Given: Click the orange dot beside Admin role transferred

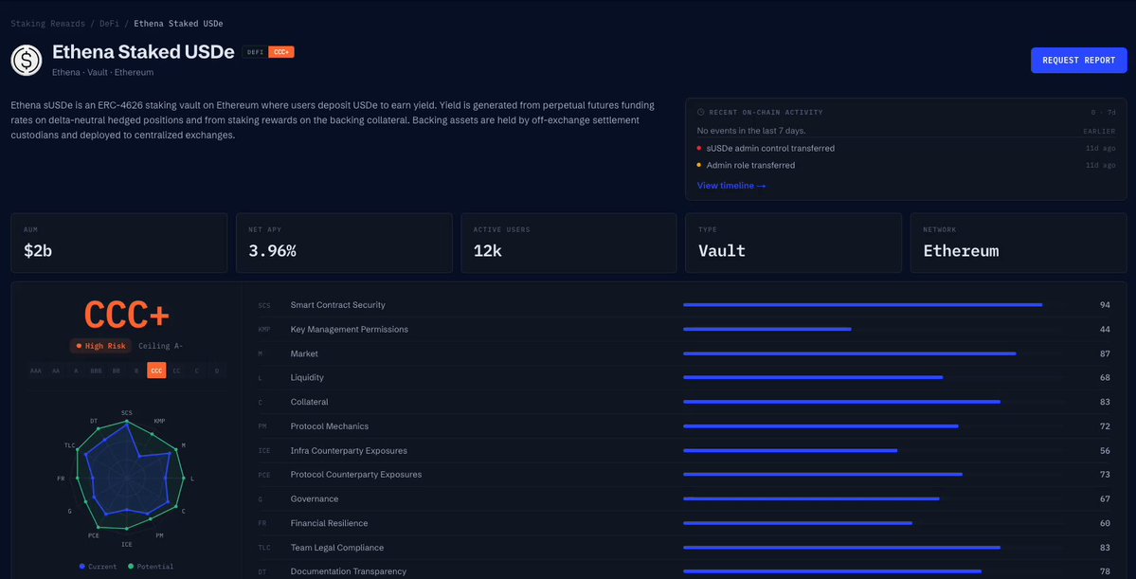Looking at the screenshot, I should [699, 165].
